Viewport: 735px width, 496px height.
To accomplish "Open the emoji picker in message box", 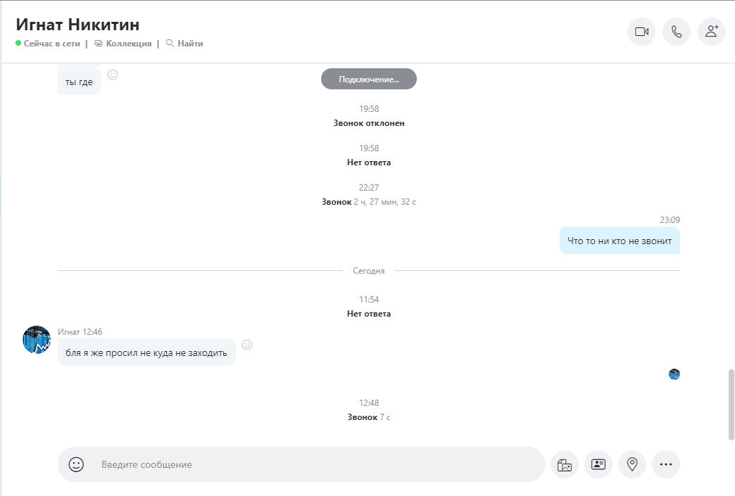I will pos(76,464).
